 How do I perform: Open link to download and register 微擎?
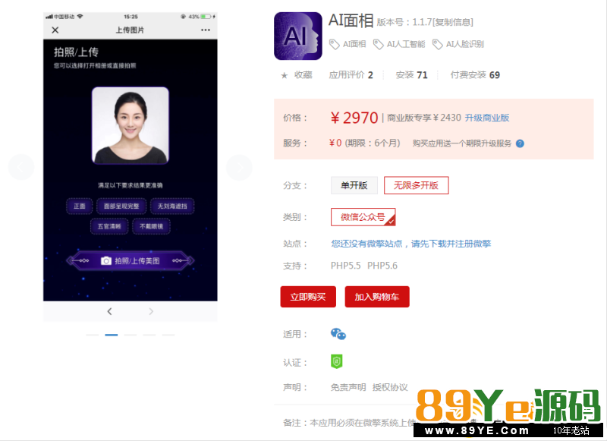click(410, 244)
